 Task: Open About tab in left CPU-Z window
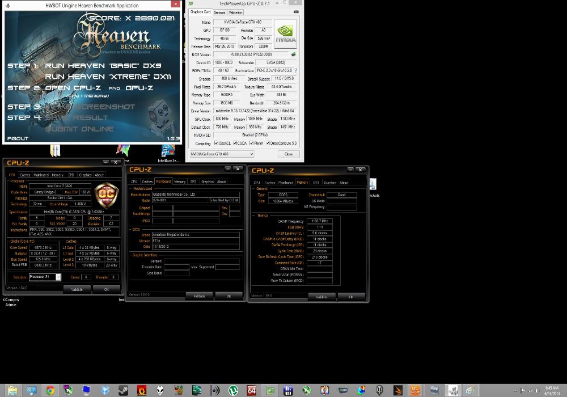coord(99,175)
